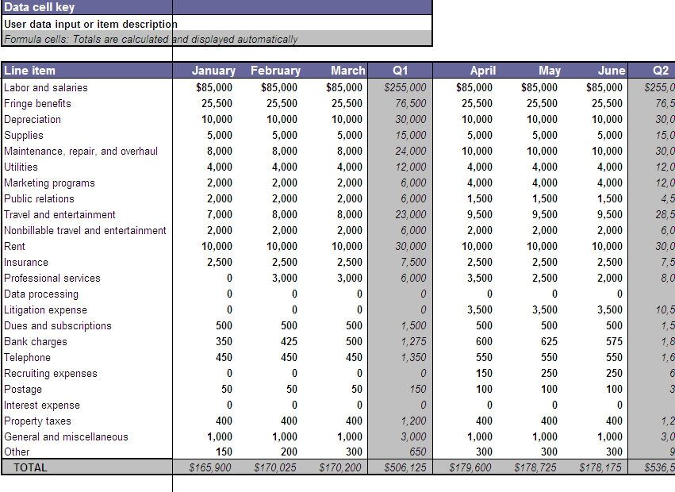Click the Rent line item label
The height and width of the screenshot is (492, 675).
click(19, 246)
